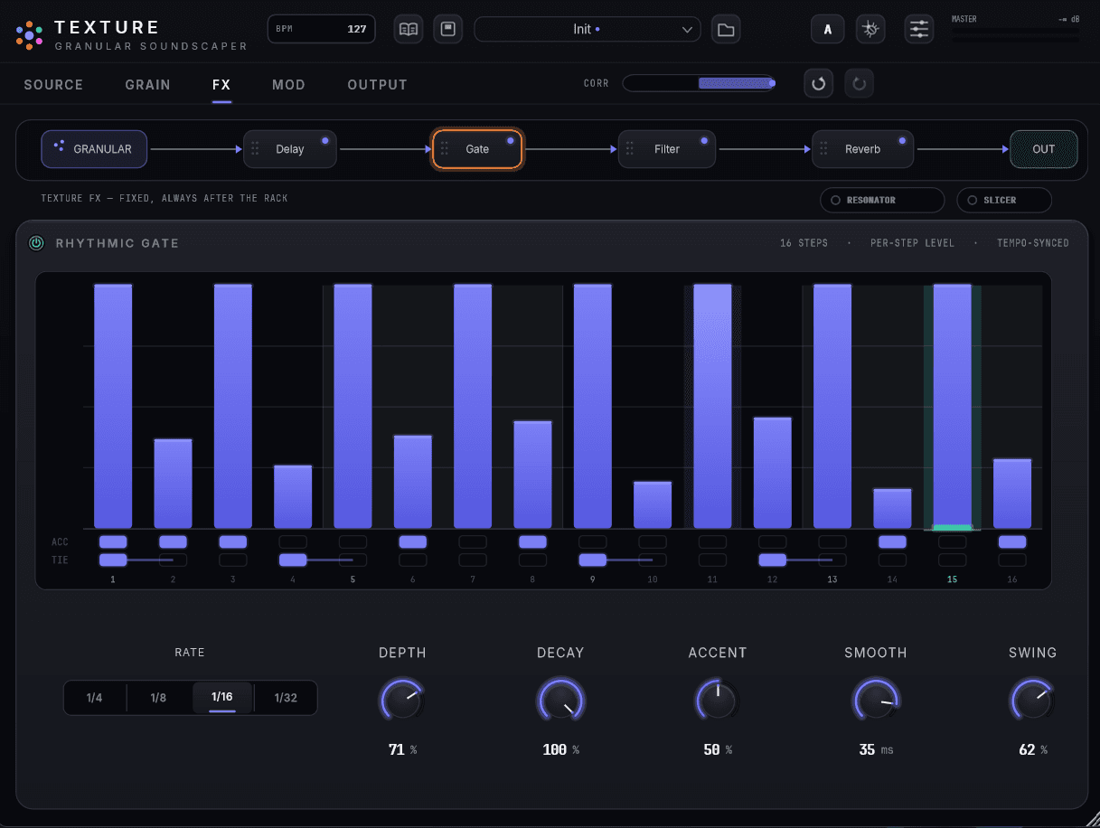Toggle accent on step 16

1012,541
